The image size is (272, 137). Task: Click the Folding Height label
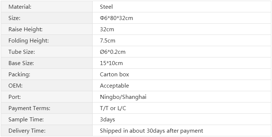coord(29,41)
